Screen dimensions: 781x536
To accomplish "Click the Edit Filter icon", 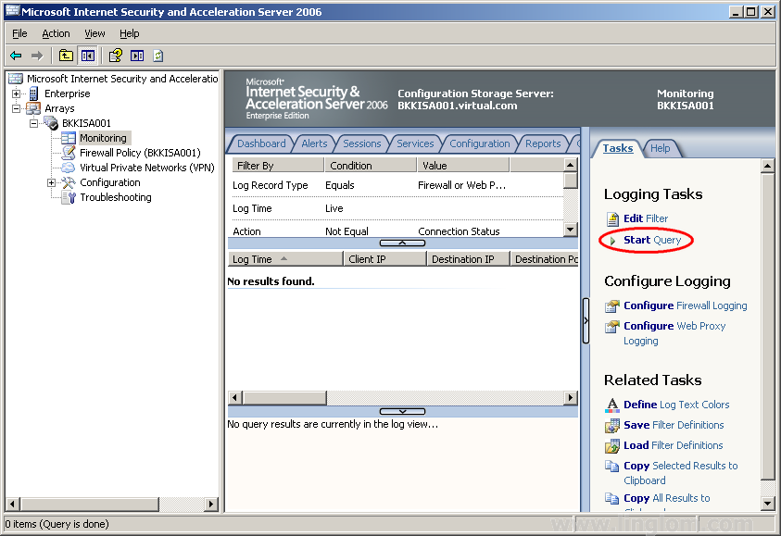I will pyautogui.click(x=612, y=219).
